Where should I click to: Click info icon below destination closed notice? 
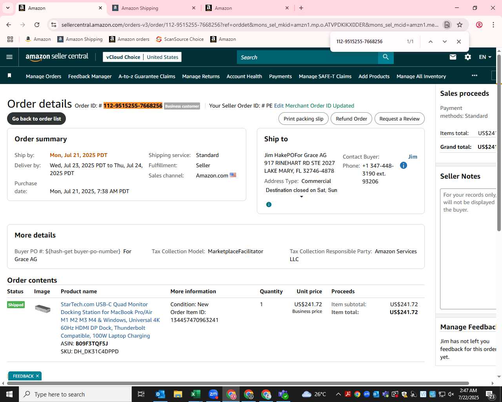tap(269, 205)
